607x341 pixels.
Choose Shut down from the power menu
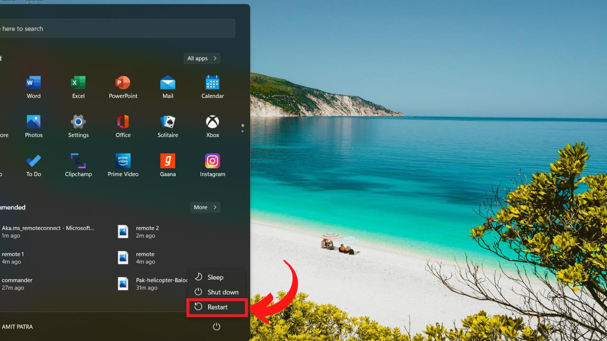[x=217, y=292]
